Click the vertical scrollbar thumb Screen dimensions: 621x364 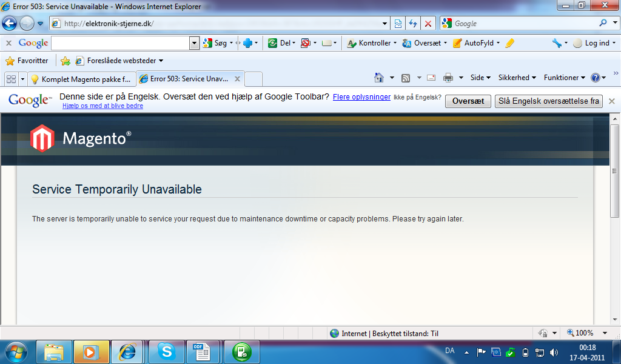[615, 170]
